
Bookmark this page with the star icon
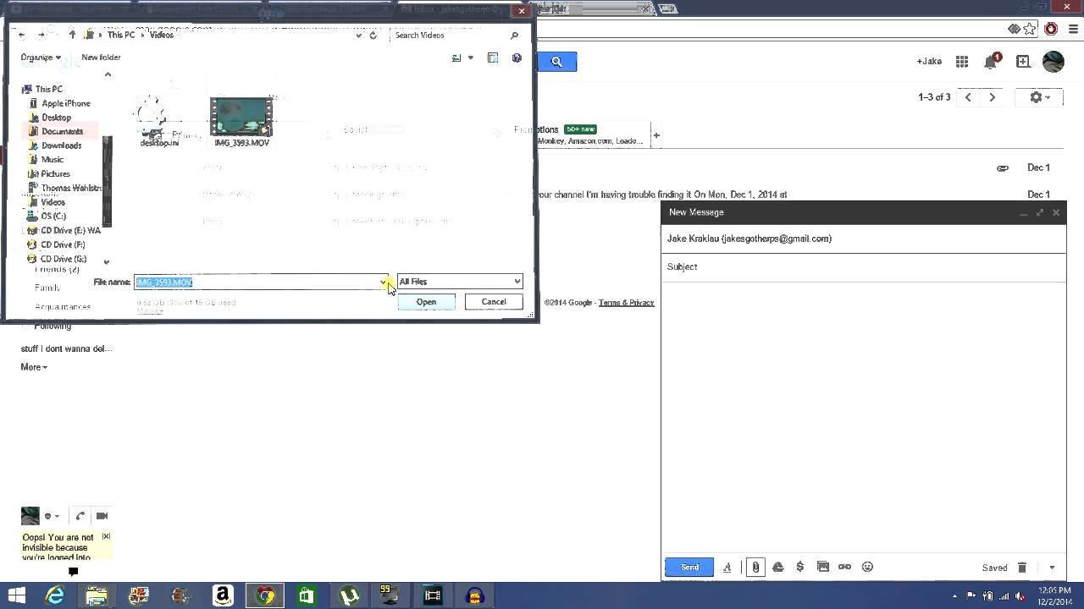(1030, 29)
